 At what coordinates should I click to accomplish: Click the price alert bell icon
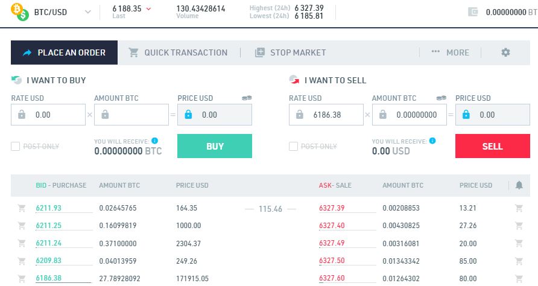519,185
